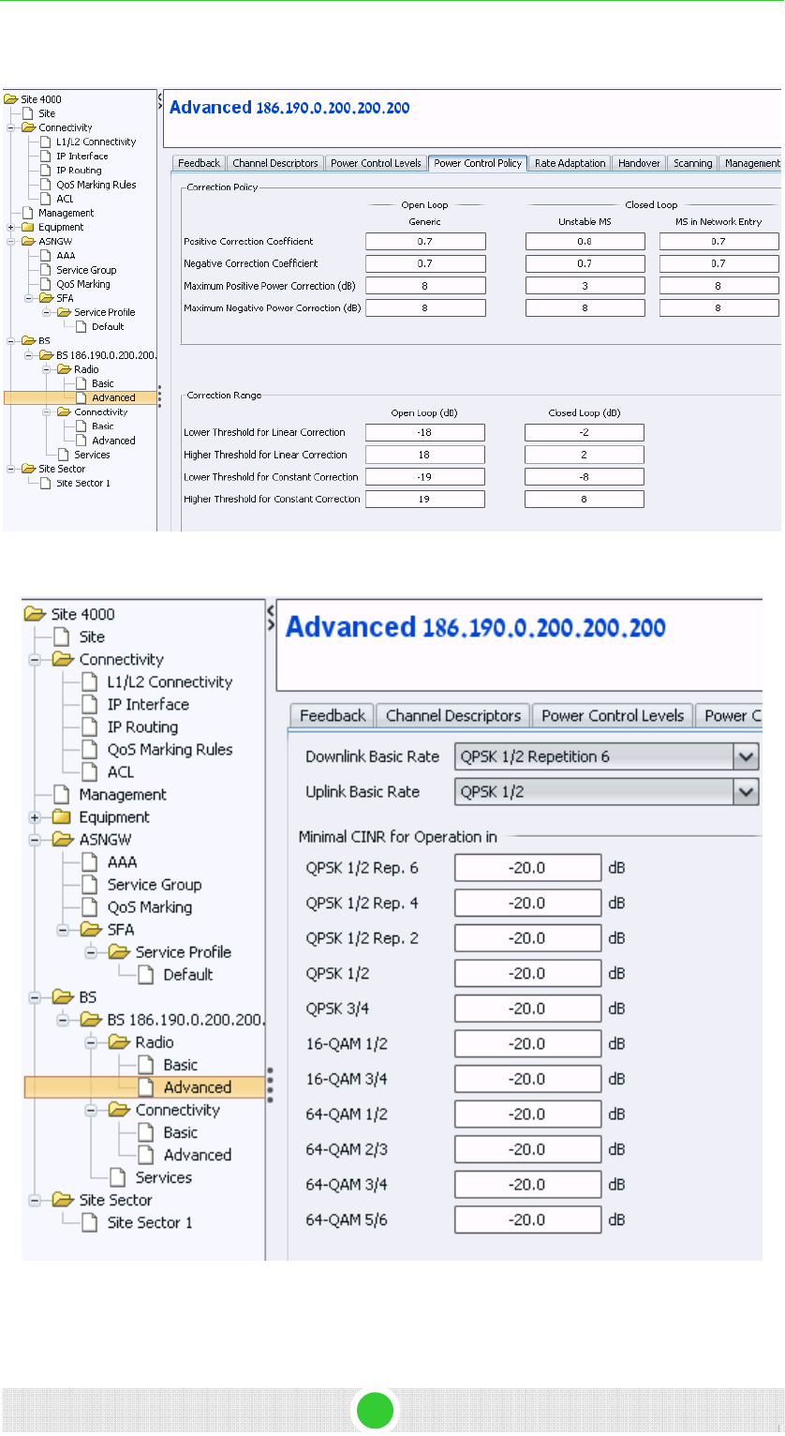785x1436 pixels.
Task: Click QoS Marking Rules page icon in Minimal CINR window
Action: pos(90,750)
